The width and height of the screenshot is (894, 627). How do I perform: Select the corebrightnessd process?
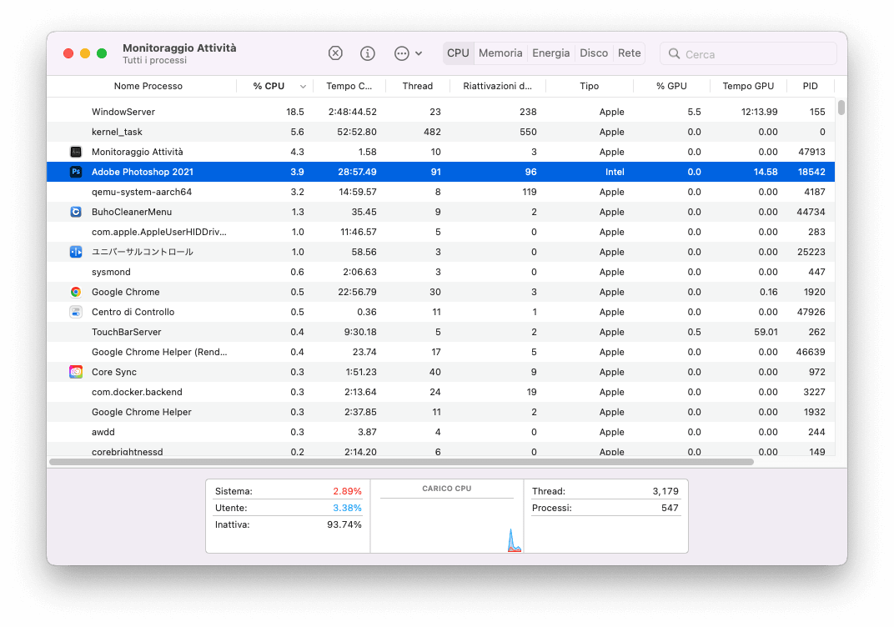[x=440, y=450]
